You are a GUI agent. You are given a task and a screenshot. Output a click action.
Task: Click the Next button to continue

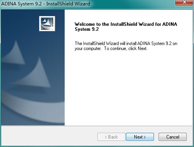140,137
